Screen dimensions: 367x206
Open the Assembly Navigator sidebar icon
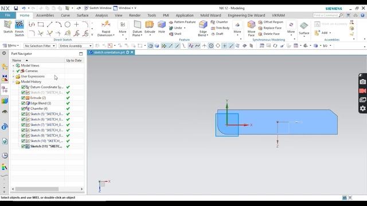[5, 67]
